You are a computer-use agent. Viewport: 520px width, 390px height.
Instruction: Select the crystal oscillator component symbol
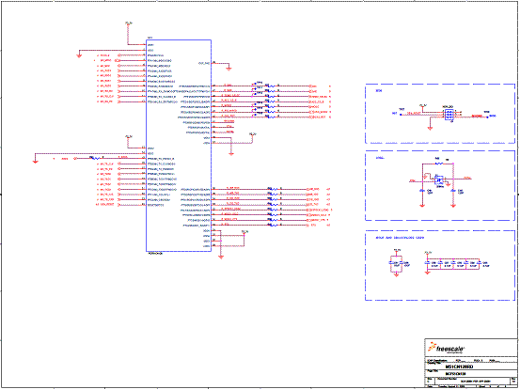click(439, 179)
